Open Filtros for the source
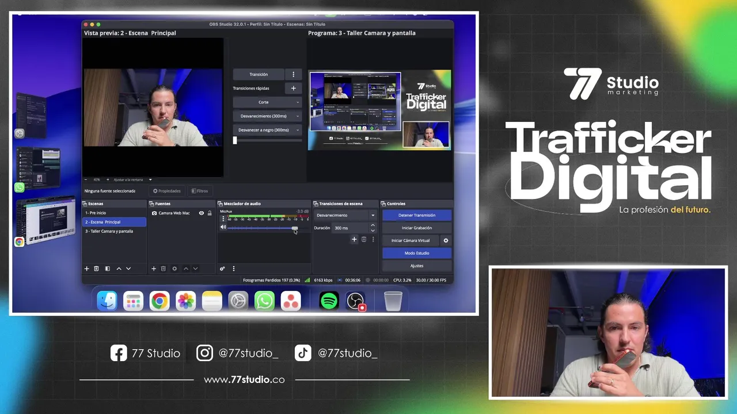The image size is (737, 414). pos(200,191)
